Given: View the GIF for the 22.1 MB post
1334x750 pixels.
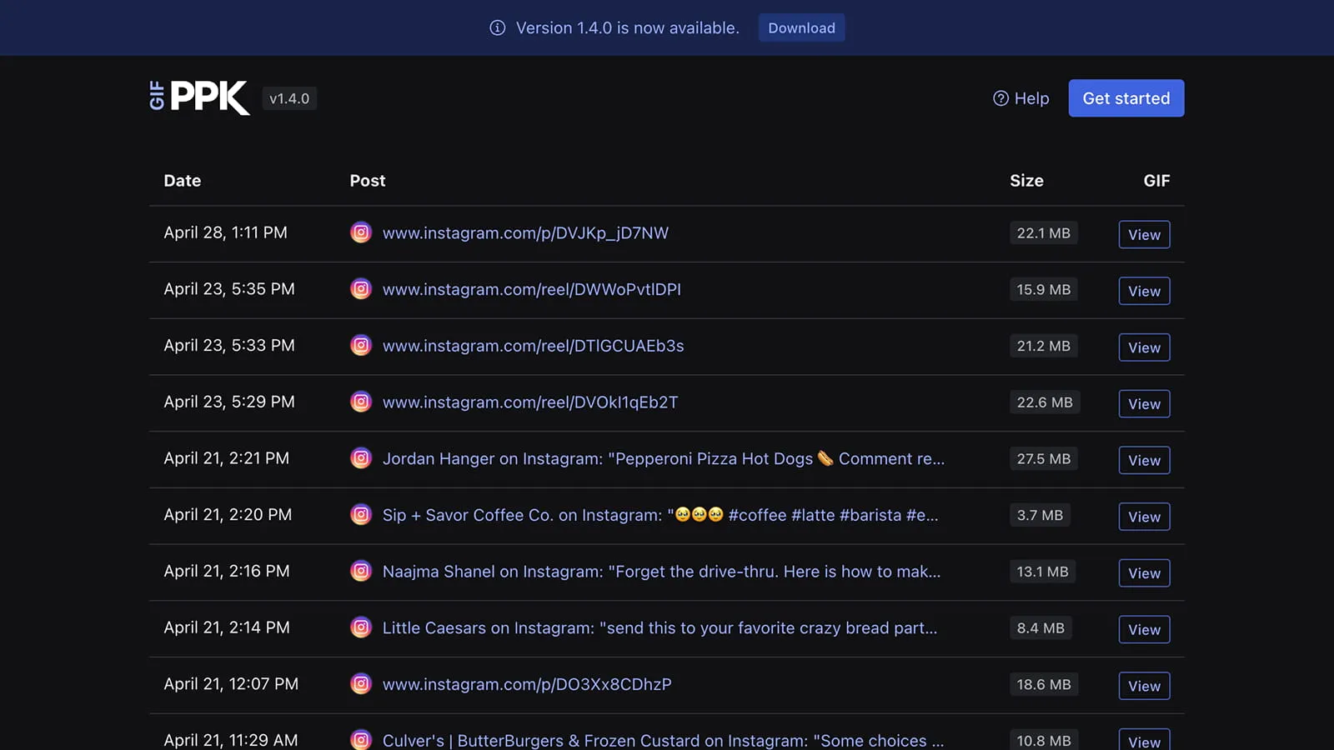Looking at the screenshot, I should coord(1144,235).
